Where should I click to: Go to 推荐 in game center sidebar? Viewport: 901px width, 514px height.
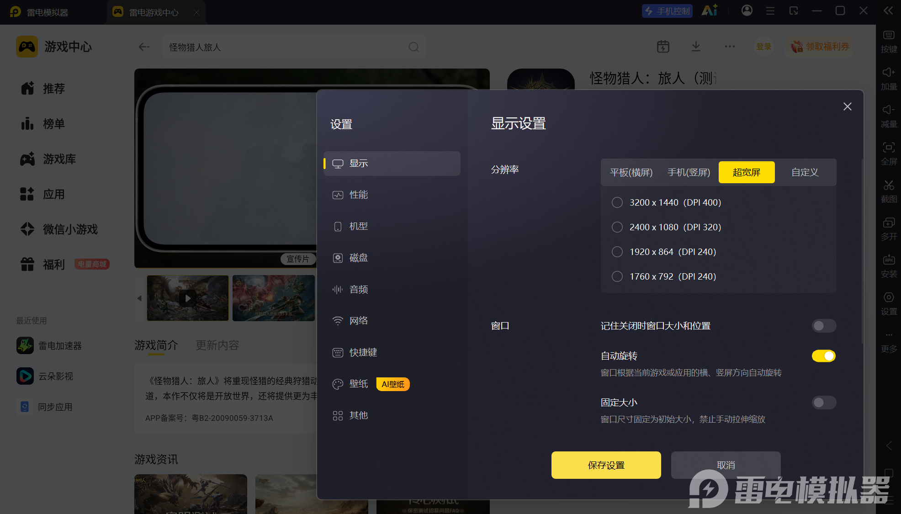coord(43,88)
